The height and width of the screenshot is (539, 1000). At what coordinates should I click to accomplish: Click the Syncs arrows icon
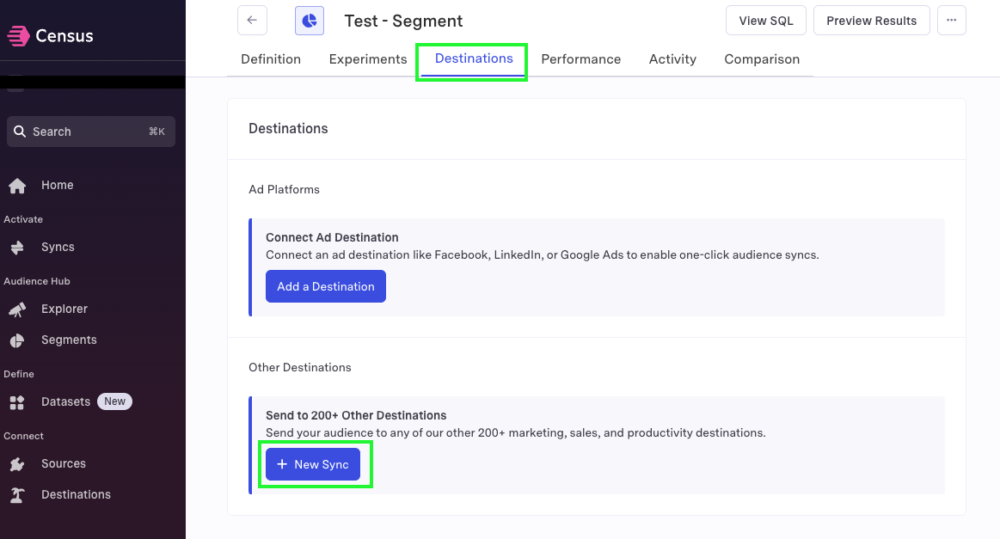(x=17, y=248)
